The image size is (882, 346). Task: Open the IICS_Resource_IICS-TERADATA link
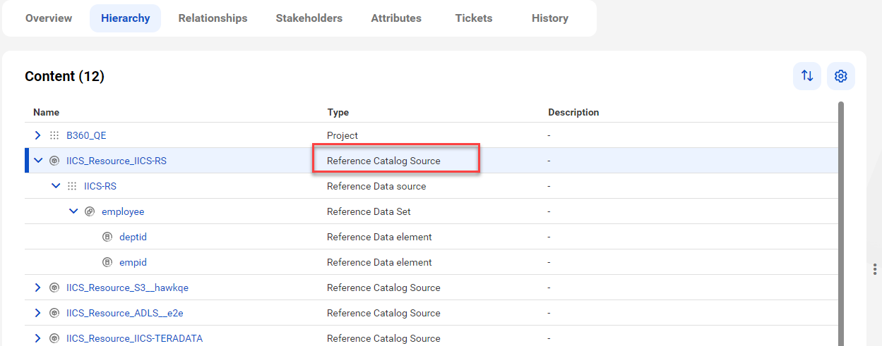point(134,338)
